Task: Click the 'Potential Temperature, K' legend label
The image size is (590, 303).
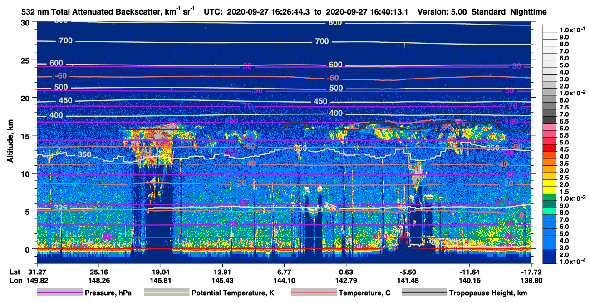Action: pos(233,293)
